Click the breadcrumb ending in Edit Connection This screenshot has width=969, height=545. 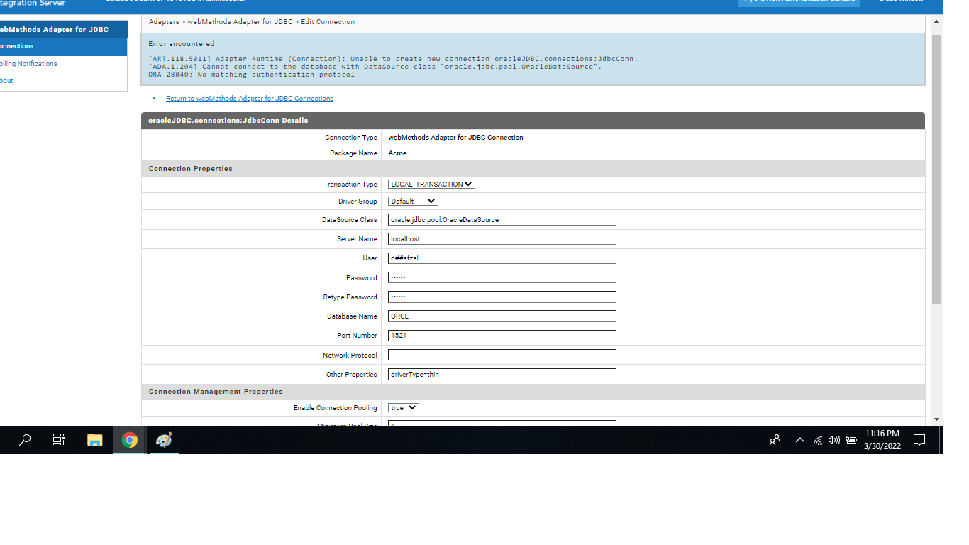pyautogui.click(x=252, y=22)
